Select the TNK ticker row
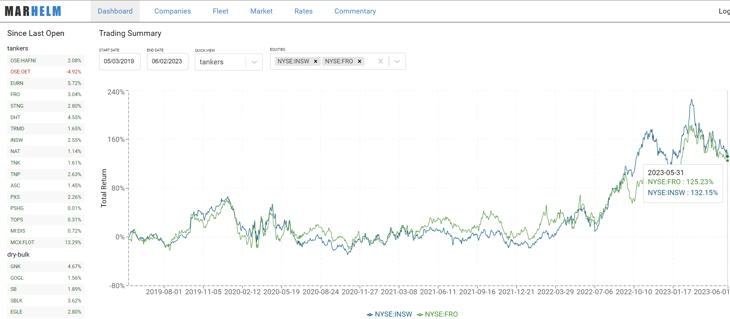Image resolution: width=730 pixels, height=319 pixels. [46, 163]
